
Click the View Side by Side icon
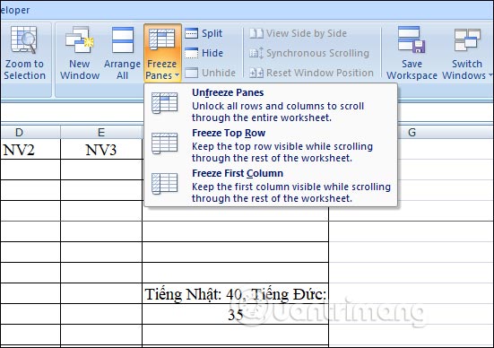[x=256, y=33]
